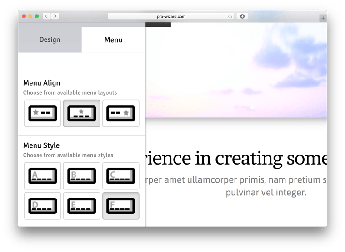Click the Menu Style heading
Screen dimensions: 345x252
[41, 145]
